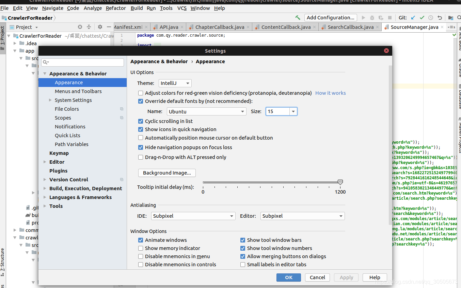Close the SearchCallback.java editor tab
Image resolution: width=461 pixels, height=288 pixels.
point(377,27)
